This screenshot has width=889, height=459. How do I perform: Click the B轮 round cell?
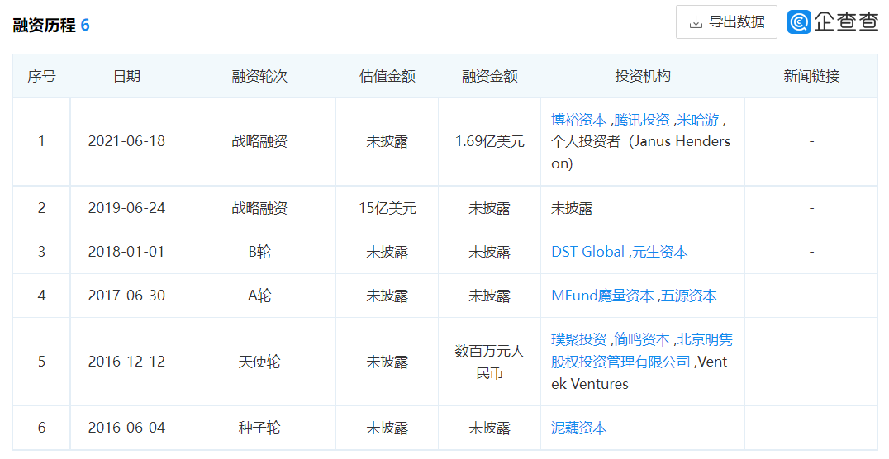pos(259,252)
